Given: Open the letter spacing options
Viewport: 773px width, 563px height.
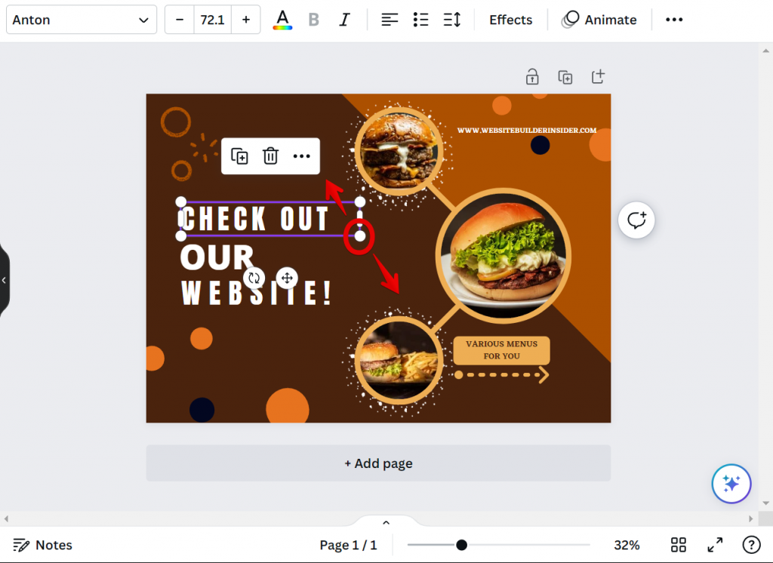Looking at the screenshot, I should tap(451, 19).
